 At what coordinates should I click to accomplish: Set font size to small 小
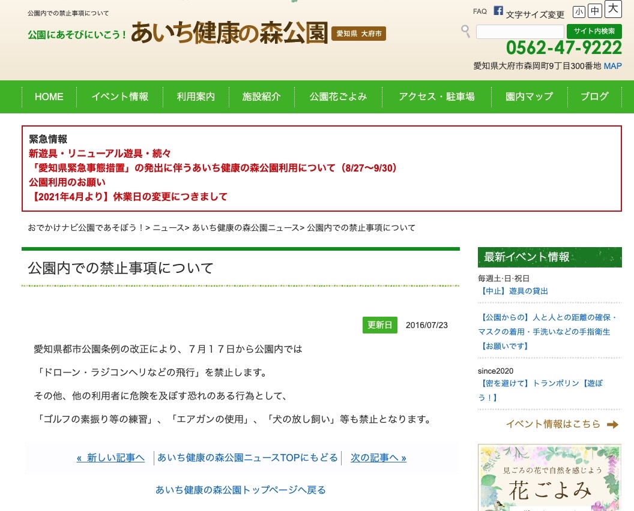[x=579, y=12]
